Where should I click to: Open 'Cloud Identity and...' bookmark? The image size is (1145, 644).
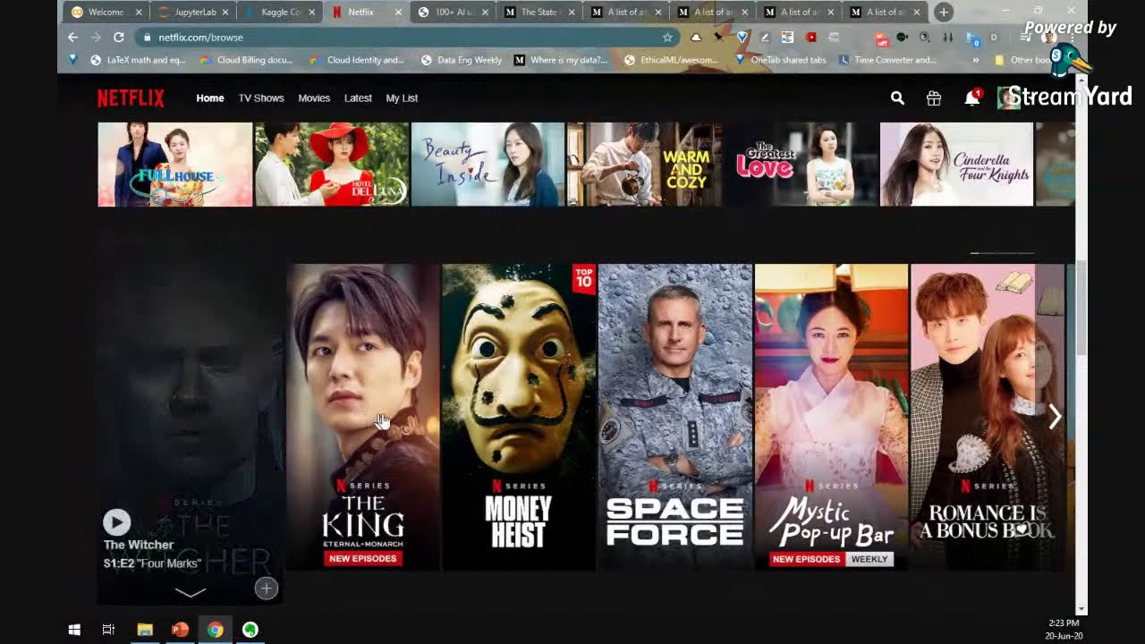(x=357, y=60)
